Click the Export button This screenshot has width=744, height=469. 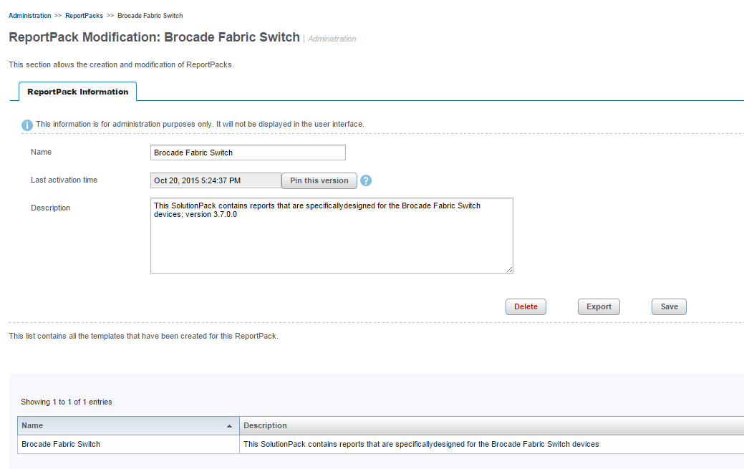tap(599, 306)
